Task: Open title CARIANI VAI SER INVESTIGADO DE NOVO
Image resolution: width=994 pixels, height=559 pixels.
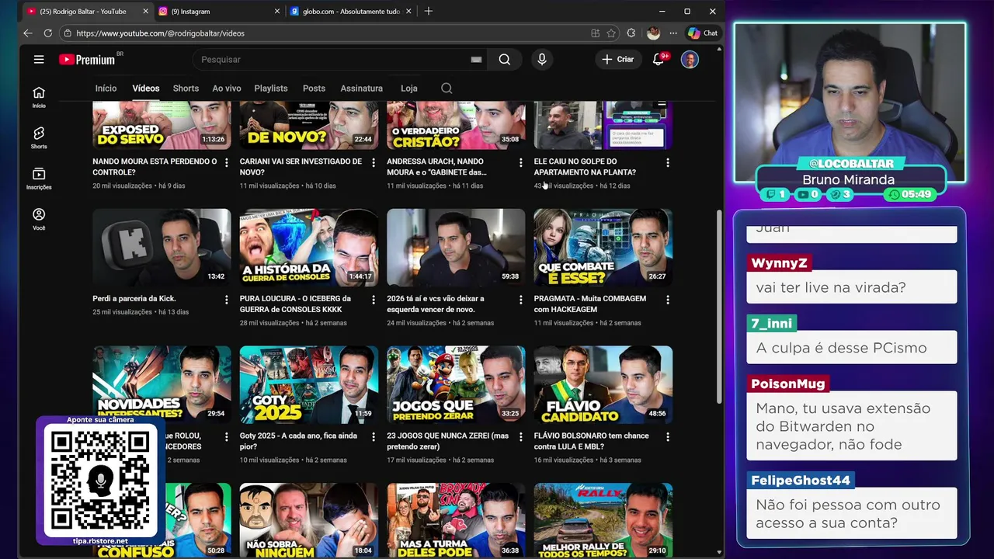Action: (301, 166)
